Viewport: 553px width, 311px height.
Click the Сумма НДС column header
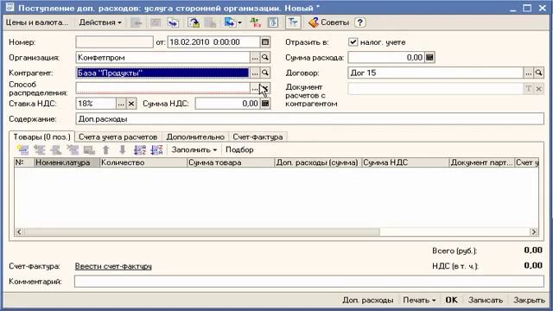[x=405, y=162]
